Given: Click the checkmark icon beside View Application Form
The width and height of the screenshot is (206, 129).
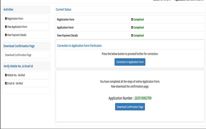Looking at the screenshot, I should coord(6,27).
